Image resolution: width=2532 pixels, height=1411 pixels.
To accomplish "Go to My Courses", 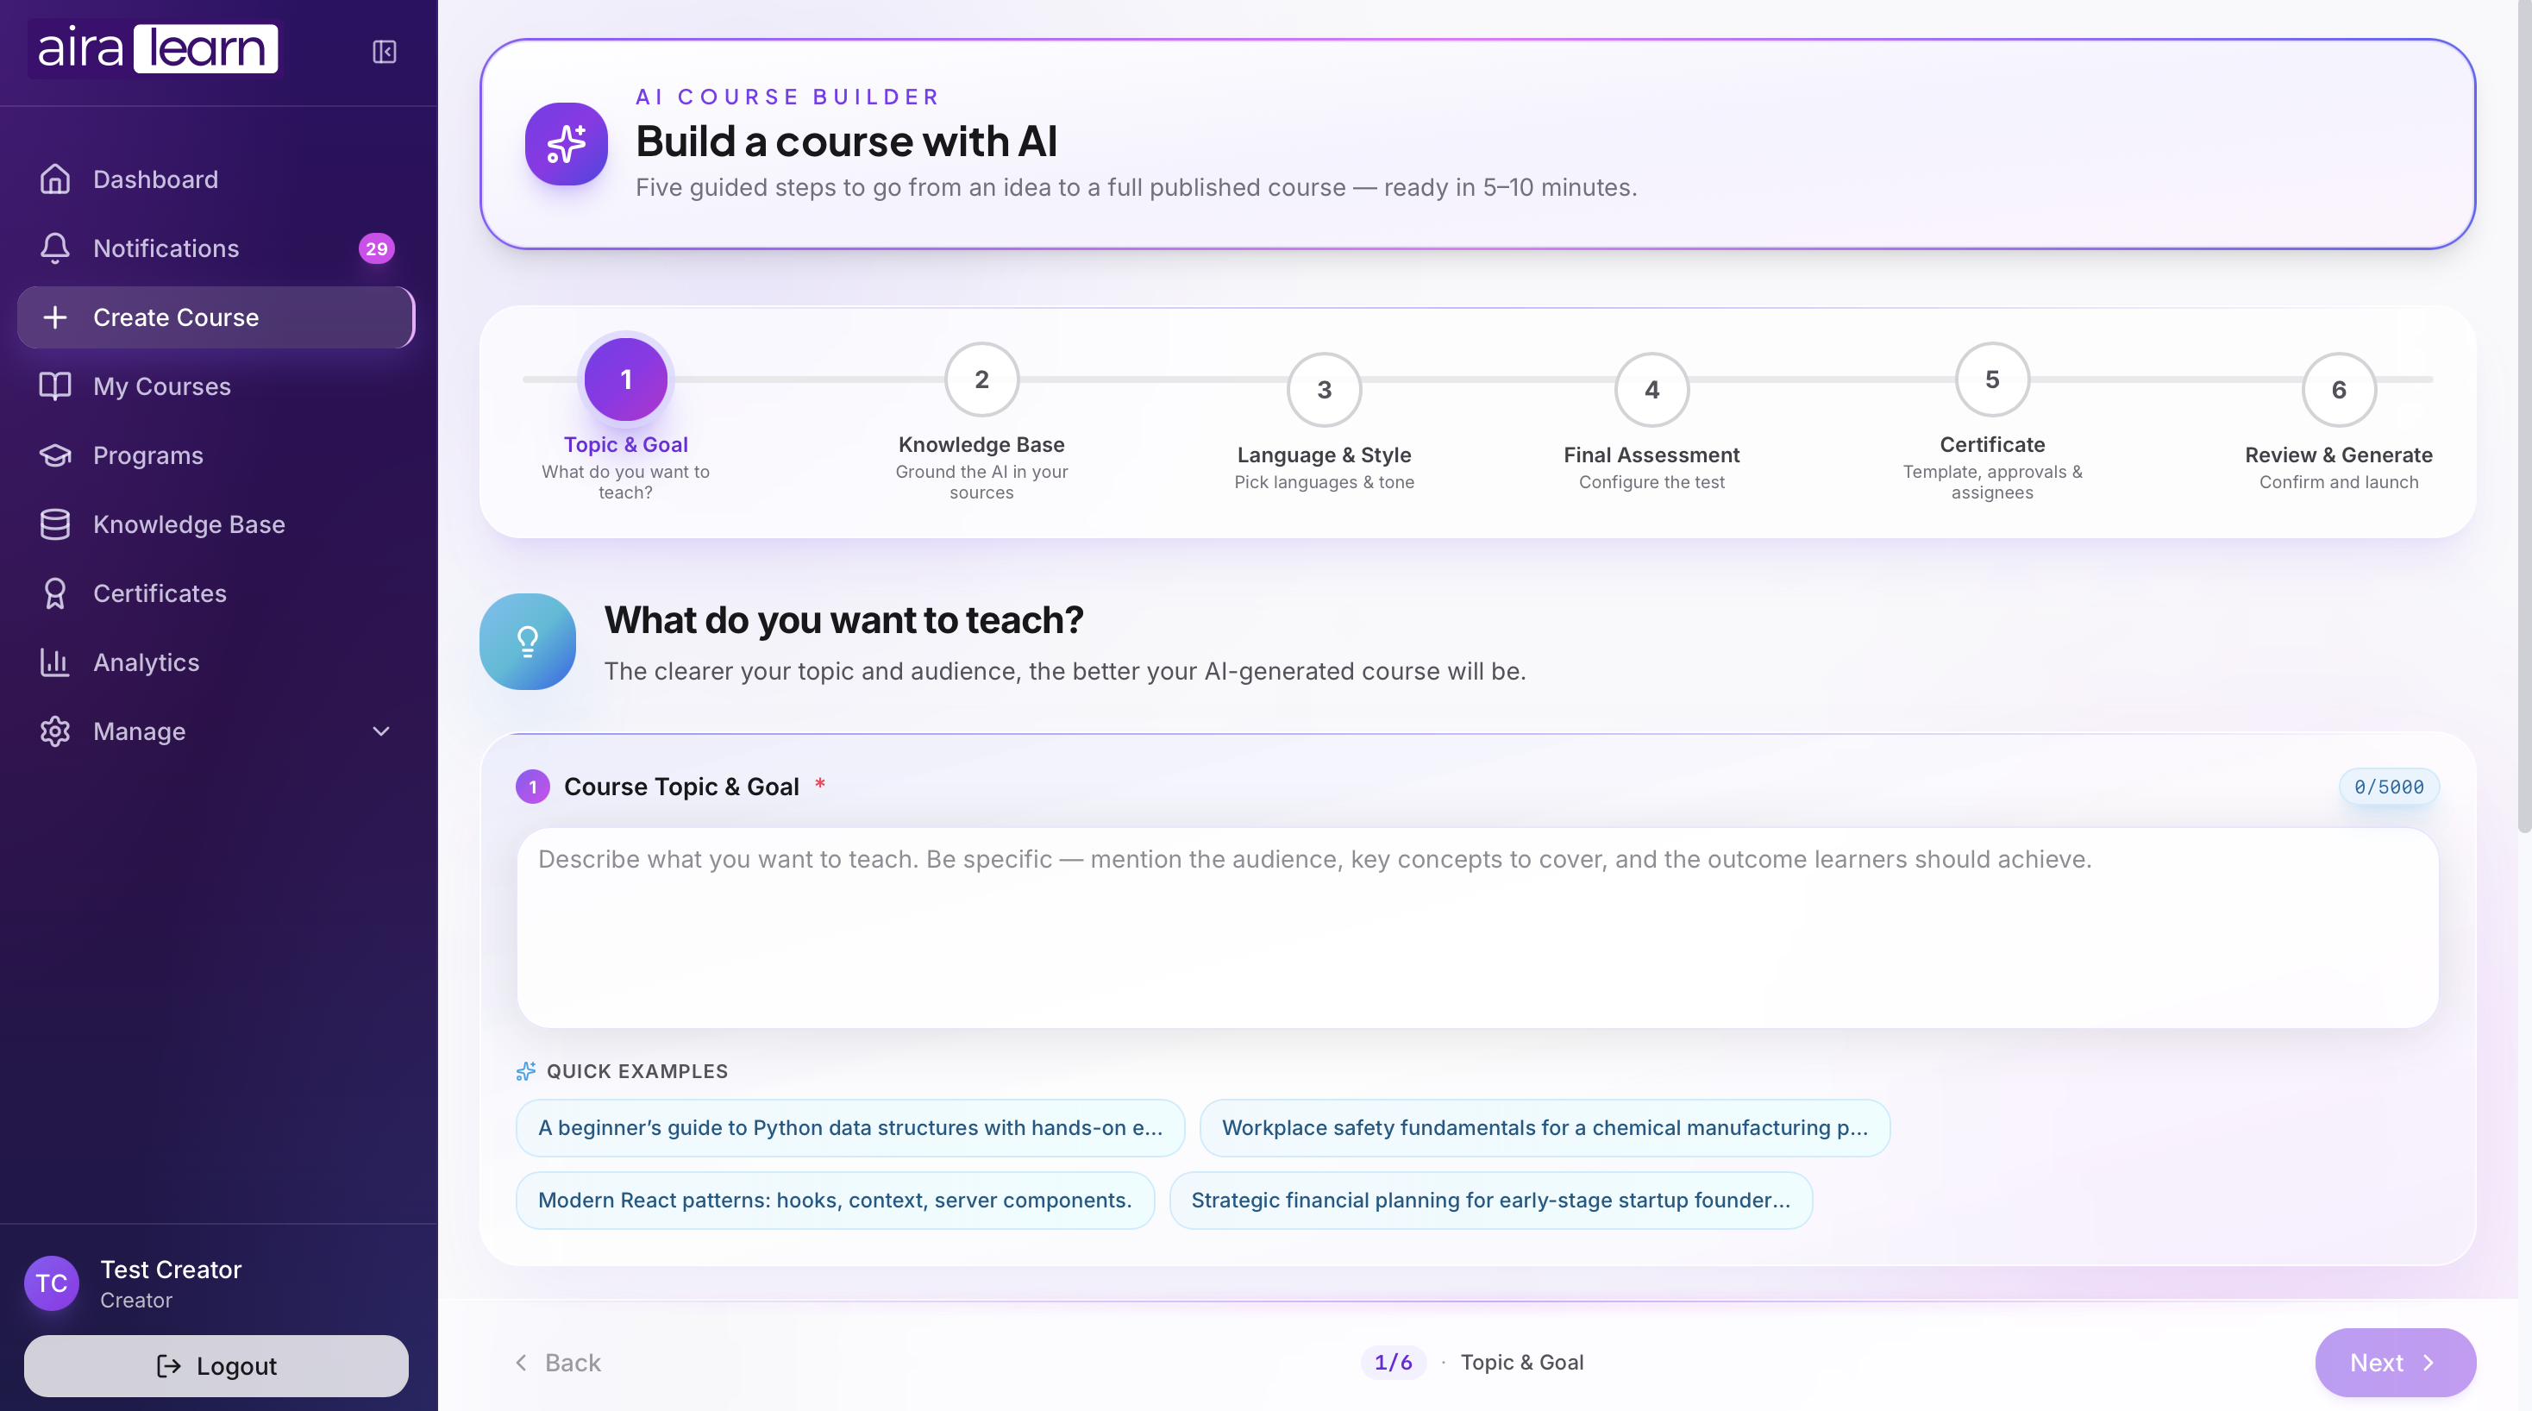I will coord(216,386).
